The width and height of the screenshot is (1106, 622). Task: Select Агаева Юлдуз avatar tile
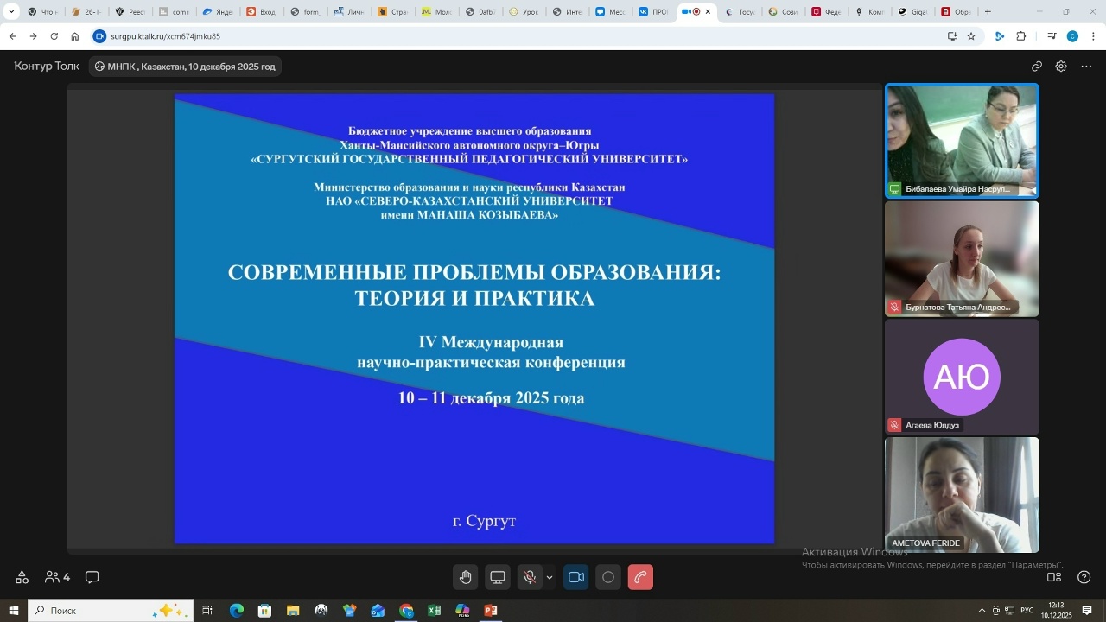tap(962, 377)
